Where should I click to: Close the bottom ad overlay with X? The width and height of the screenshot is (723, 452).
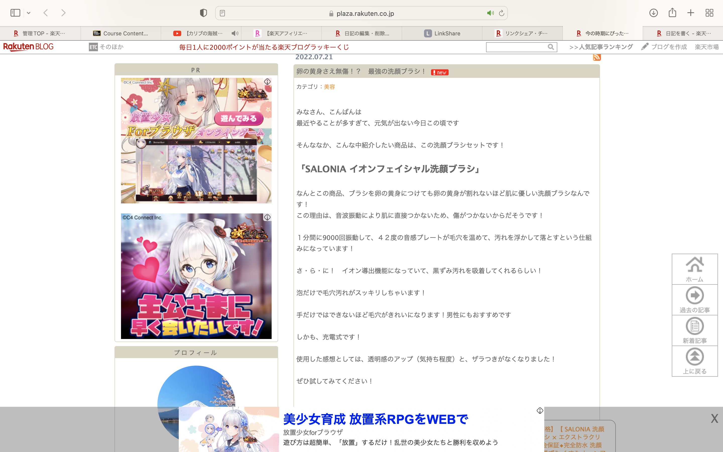pos(714,419)
